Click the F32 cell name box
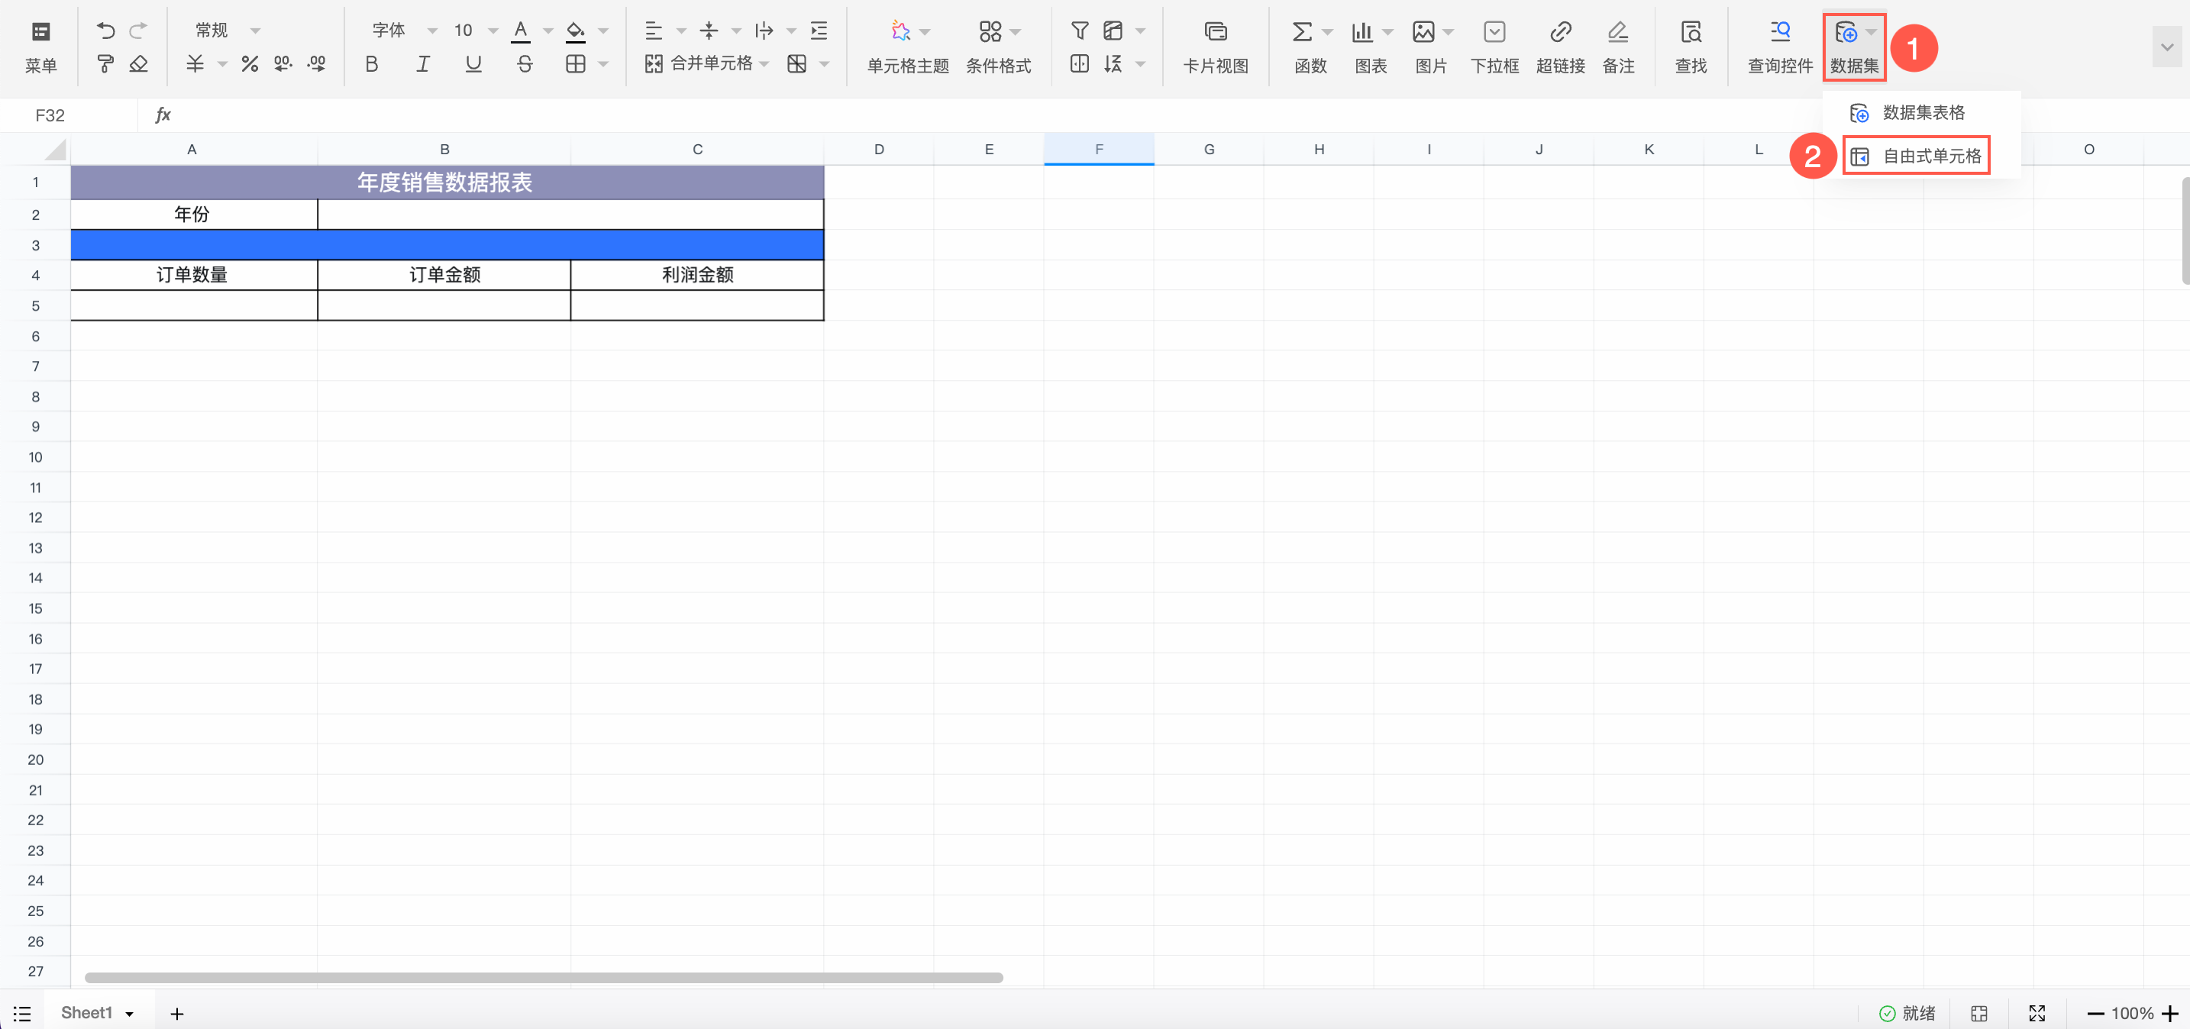Viewport: 2190px width, 1029px height. pos(51,115)
